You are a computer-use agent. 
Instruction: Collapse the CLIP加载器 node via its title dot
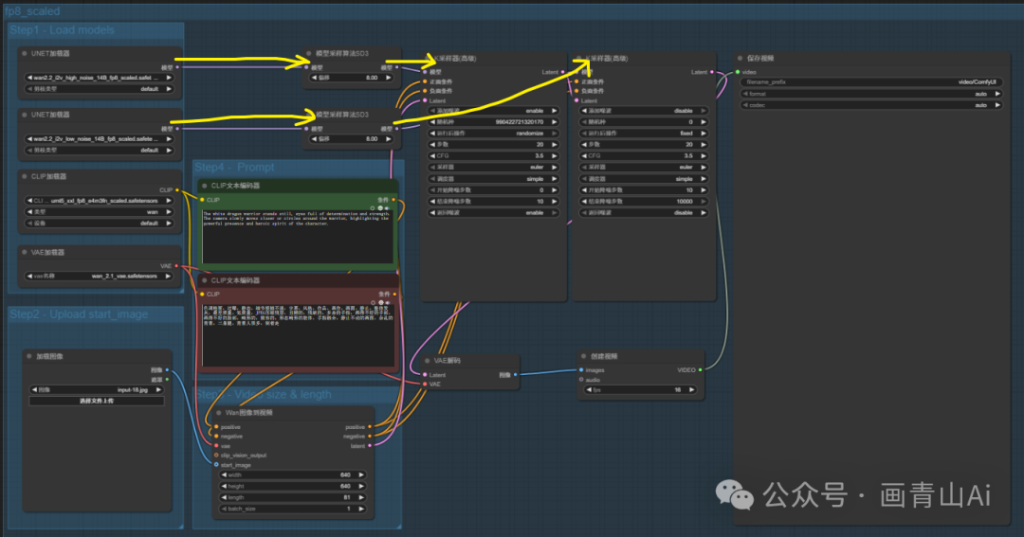(x=24, y=176)
